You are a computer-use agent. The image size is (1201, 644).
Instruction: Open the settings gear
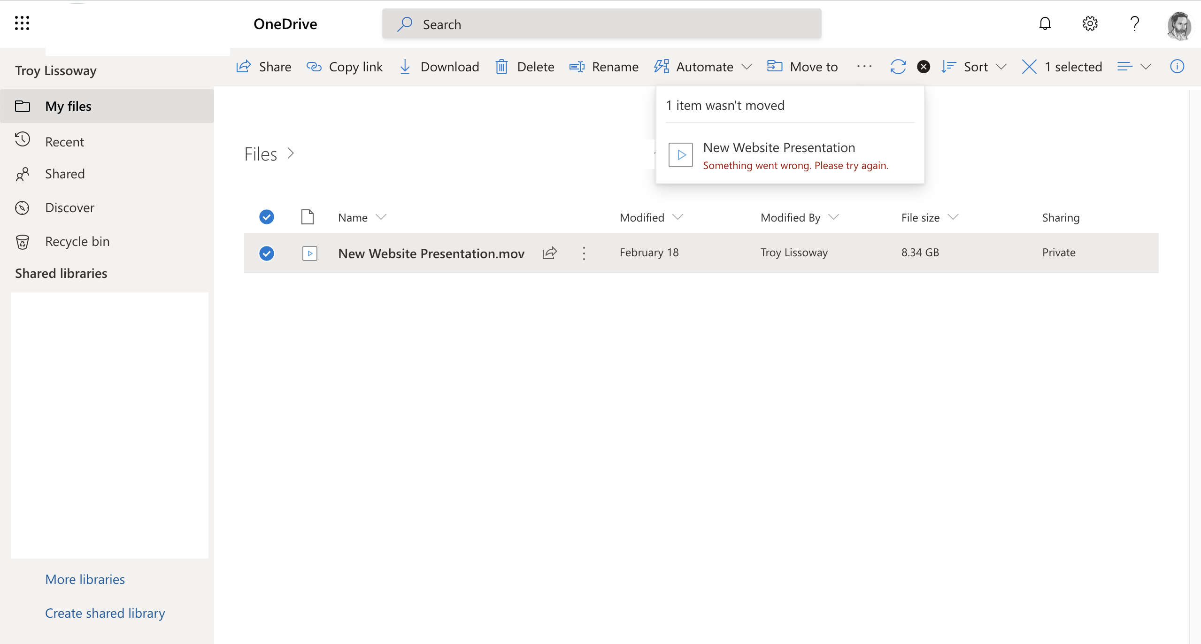[x=1090, y=23]
